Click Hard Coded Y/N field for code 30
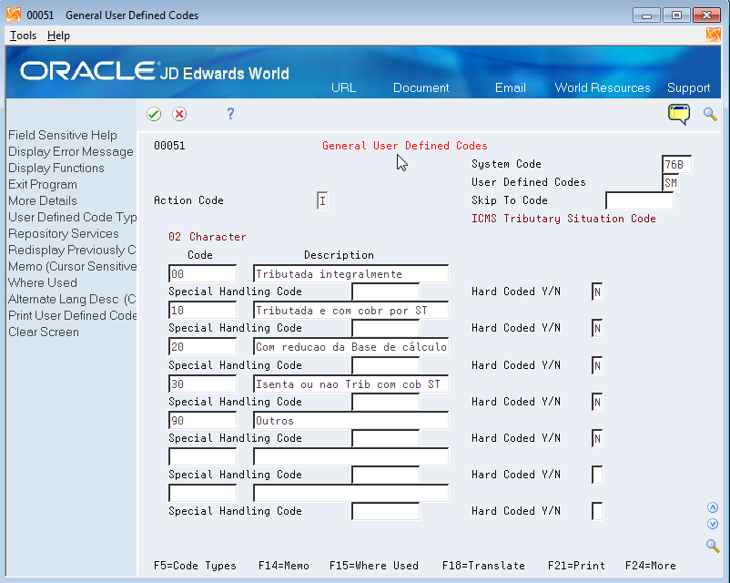Screen dimensions: 730x583 click(x=597, y=403)
